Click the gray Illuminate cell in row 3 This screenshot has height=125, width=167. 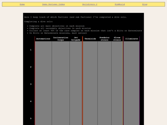point(131,84)
